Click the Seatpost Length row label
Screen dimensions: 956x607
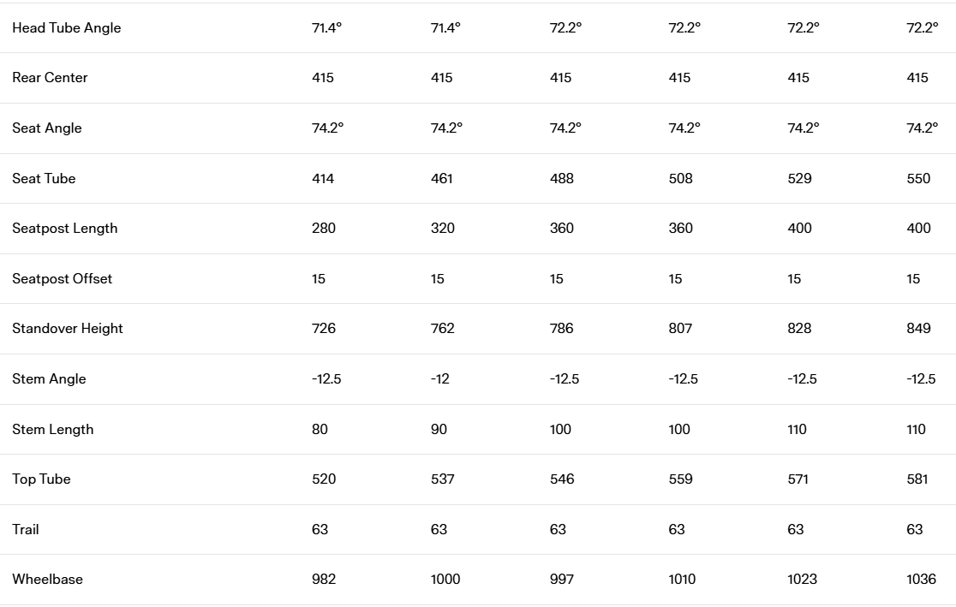click(x=65, y=229)
